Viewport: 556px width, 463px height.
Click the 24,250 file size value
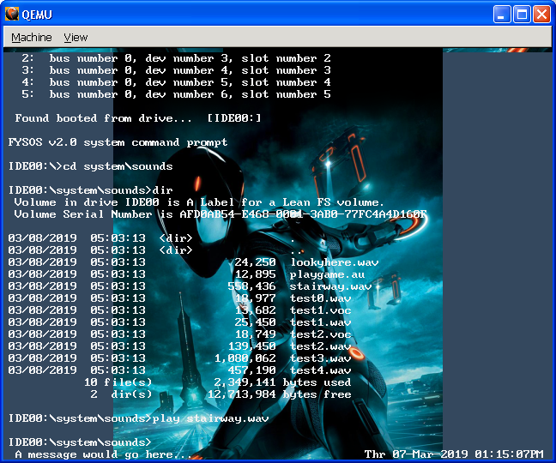click(x=256, y=262)
